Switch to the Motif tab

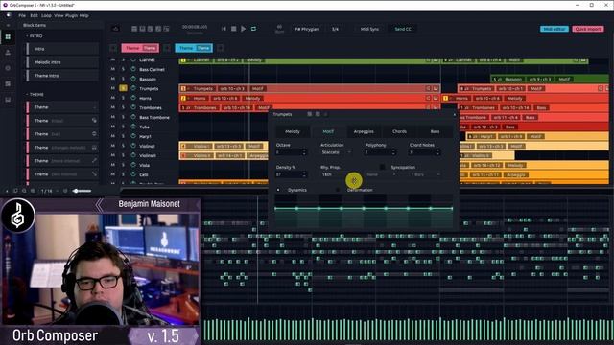coord(328,132)
